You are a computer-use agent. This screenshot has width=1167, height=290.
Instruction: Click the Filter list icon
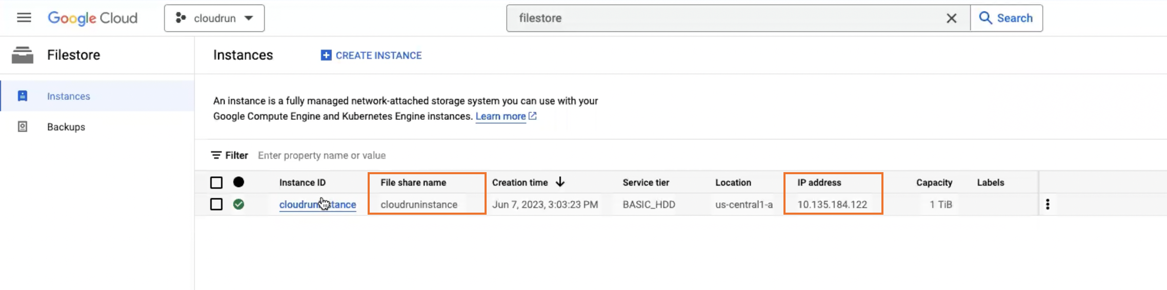216,155
